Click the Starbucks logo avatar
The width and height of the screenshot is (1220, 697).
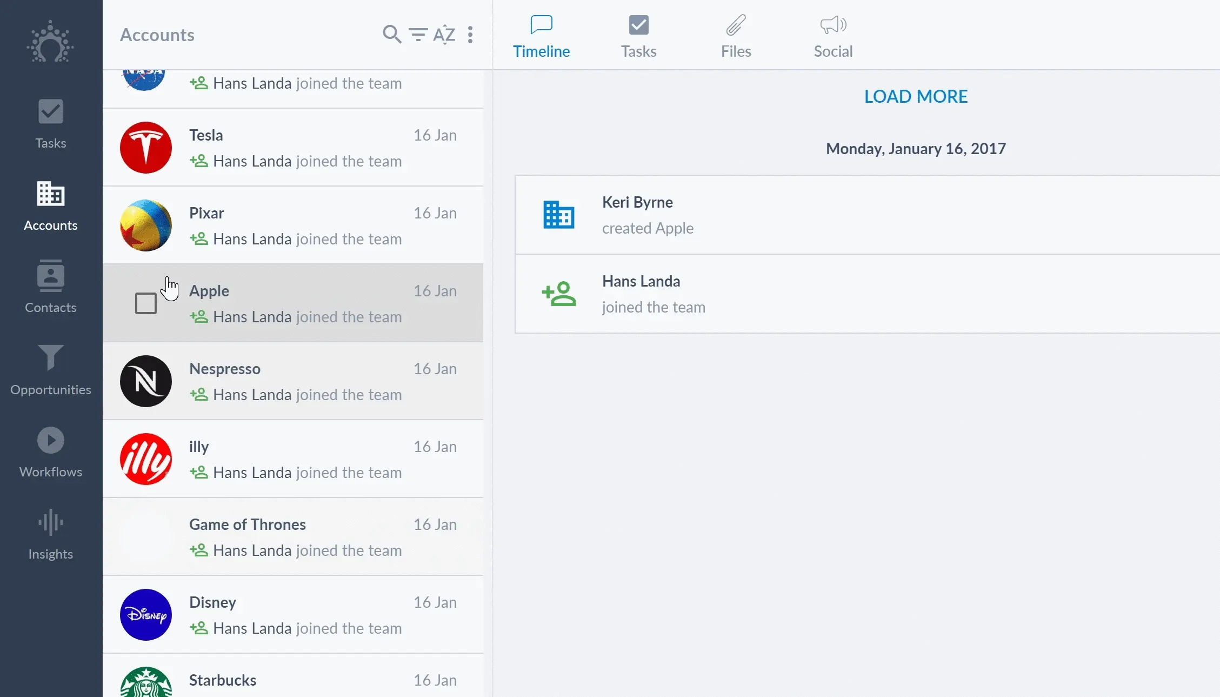click(x=146, y=682)
